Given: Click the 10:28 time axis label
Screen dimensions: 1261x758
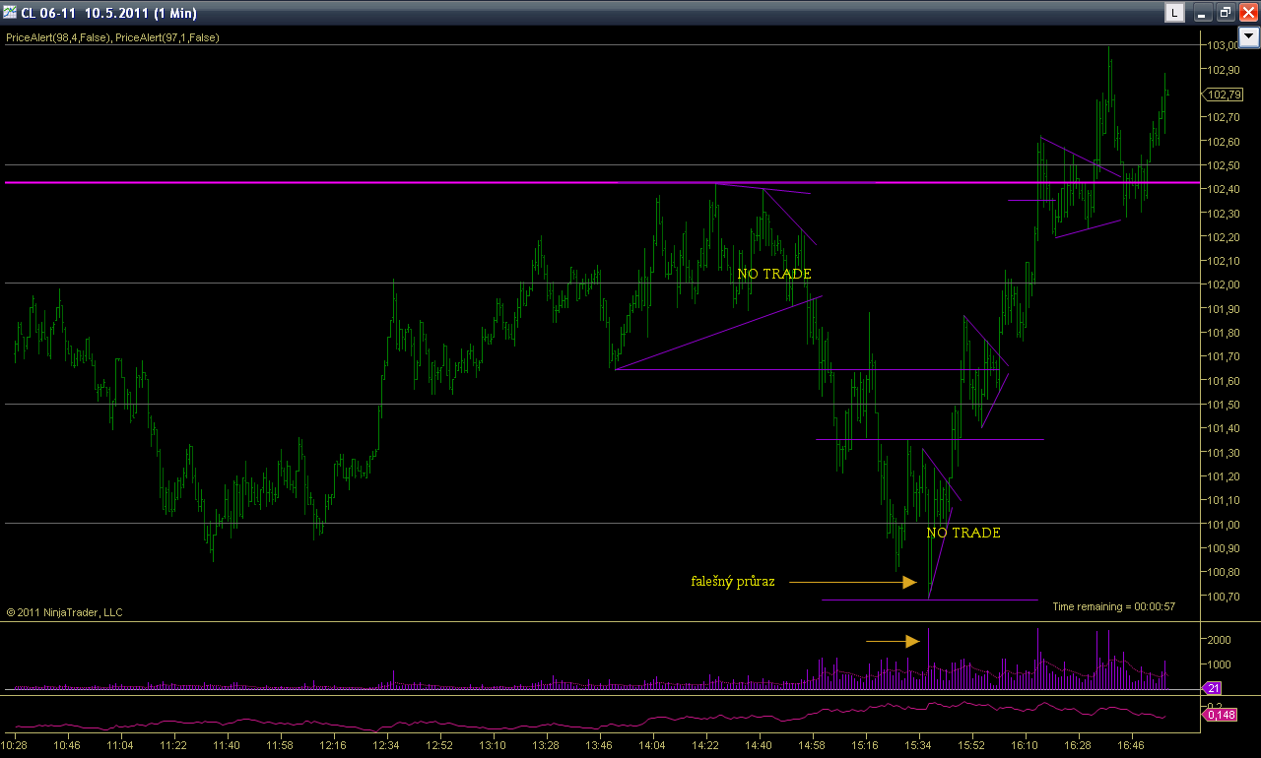Looking at the screenshot, I should tap(15, 745).
